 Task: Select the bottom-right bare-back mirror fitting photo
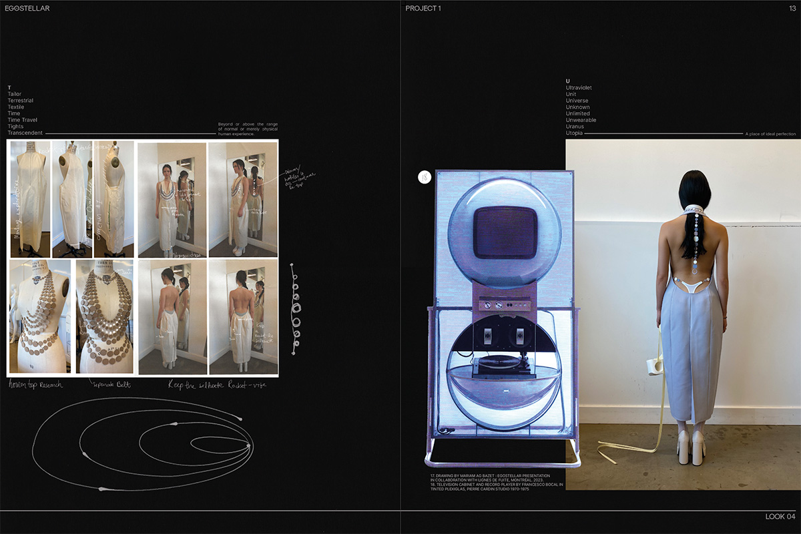coord(243,316)
